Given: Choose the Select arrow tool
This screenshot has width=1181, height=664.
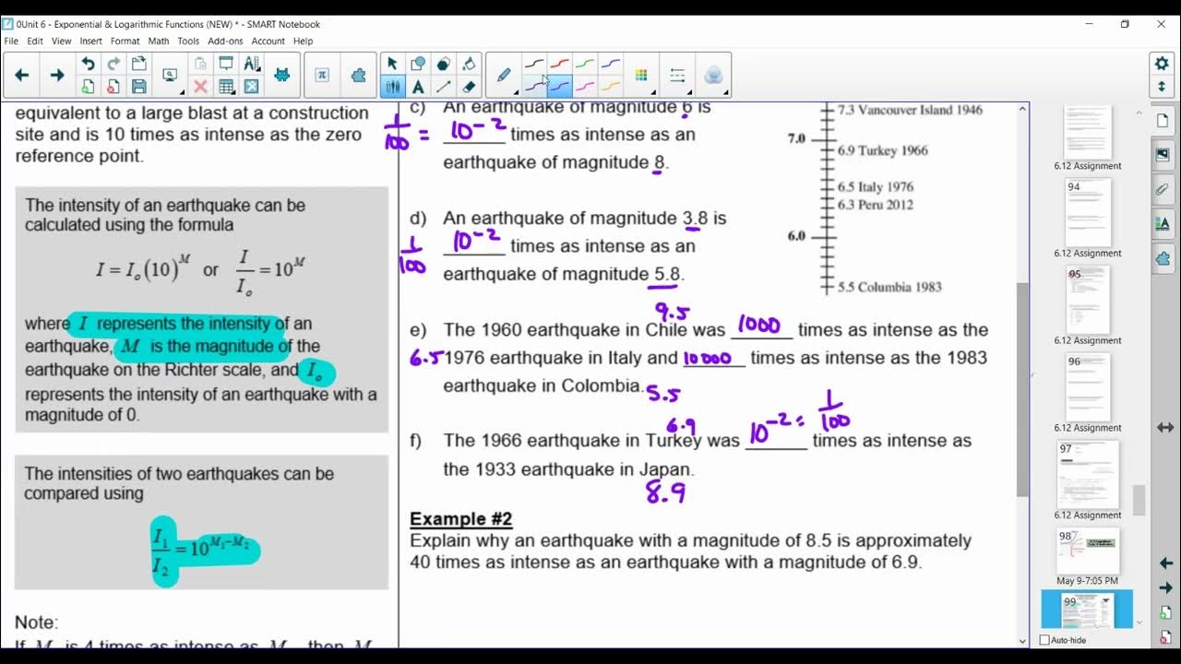Looking at the screenshot, I should [x=392, y=64].
